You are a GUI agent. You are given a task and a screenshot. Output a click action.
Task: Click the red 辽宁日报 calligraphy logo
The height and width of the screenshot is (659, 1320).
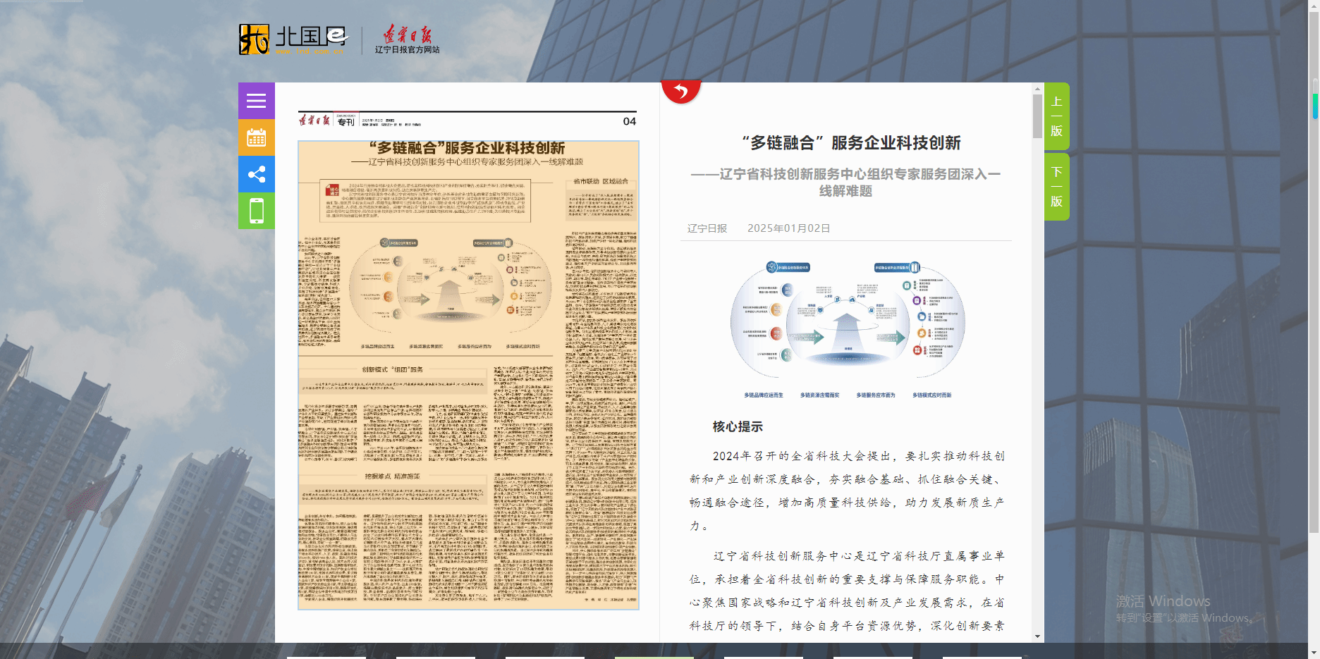click(x=407, y=35)
